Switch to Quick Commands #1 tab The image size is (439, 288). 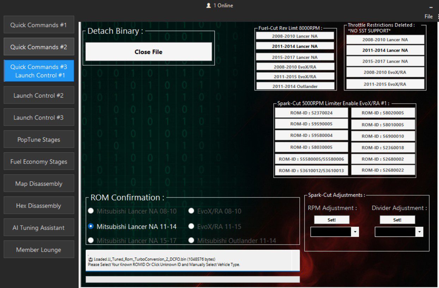point(39,25)
